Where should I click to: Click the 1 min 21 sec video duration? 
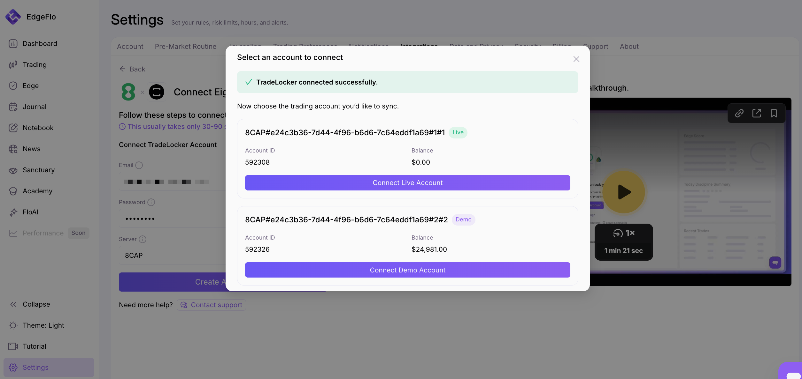point(624,251)
